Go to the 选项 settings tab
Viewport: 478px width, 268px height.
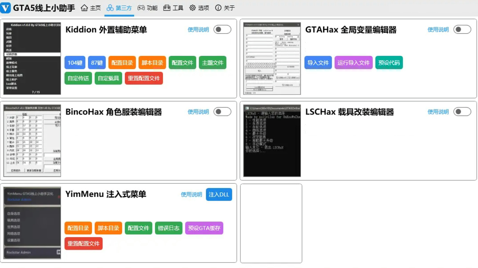(x=199, y=8)
